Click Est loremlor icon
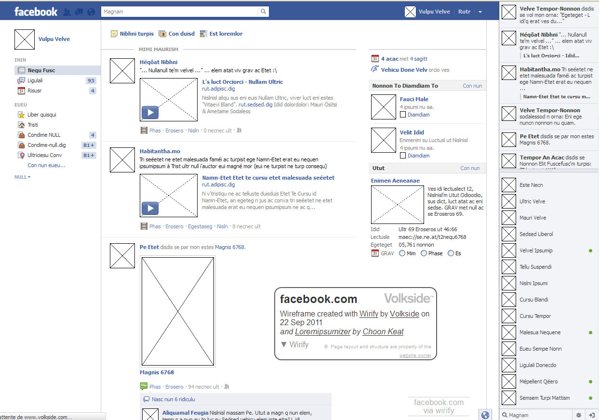 pyautogui.click(x=204, y=34)
